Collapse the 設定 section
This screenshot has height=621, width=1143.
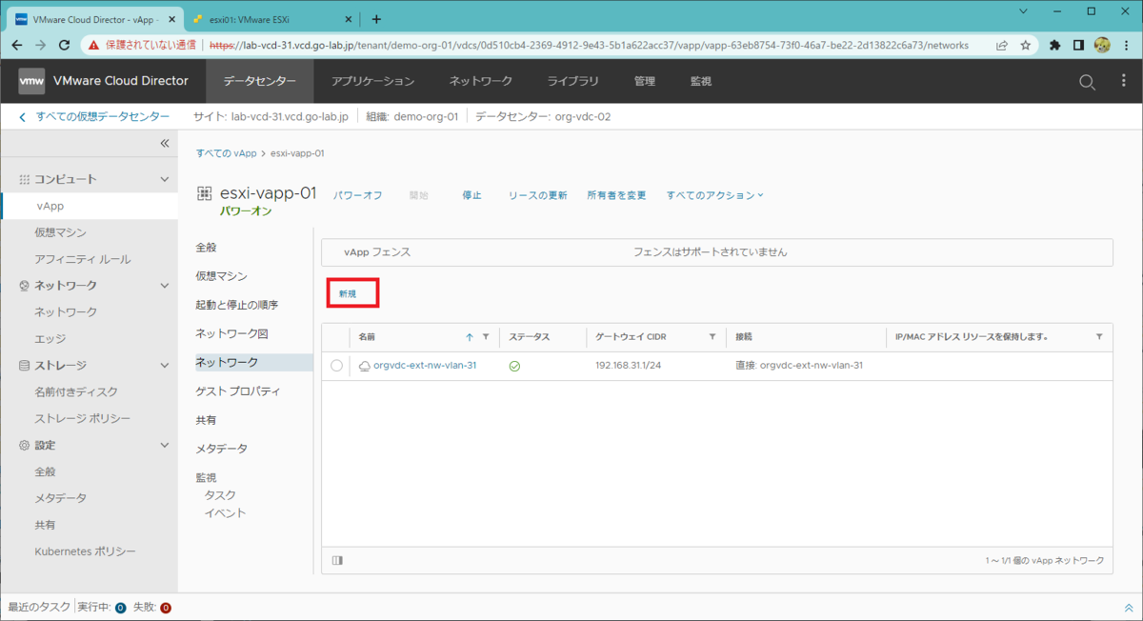coord(164,446)
